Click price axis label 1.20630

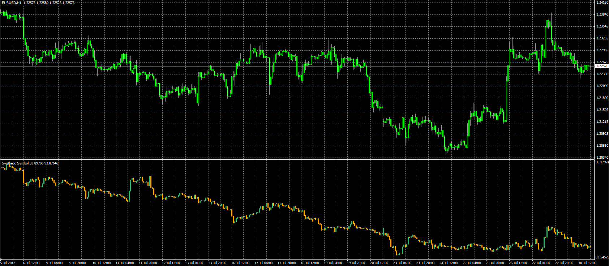pos(602,146)
